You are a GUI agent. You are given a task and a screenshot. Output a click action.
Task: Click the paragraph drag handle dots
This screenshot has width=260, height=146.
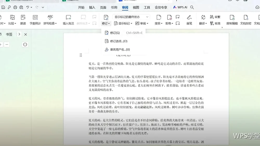pyautogui.click(x=81, y=55)
